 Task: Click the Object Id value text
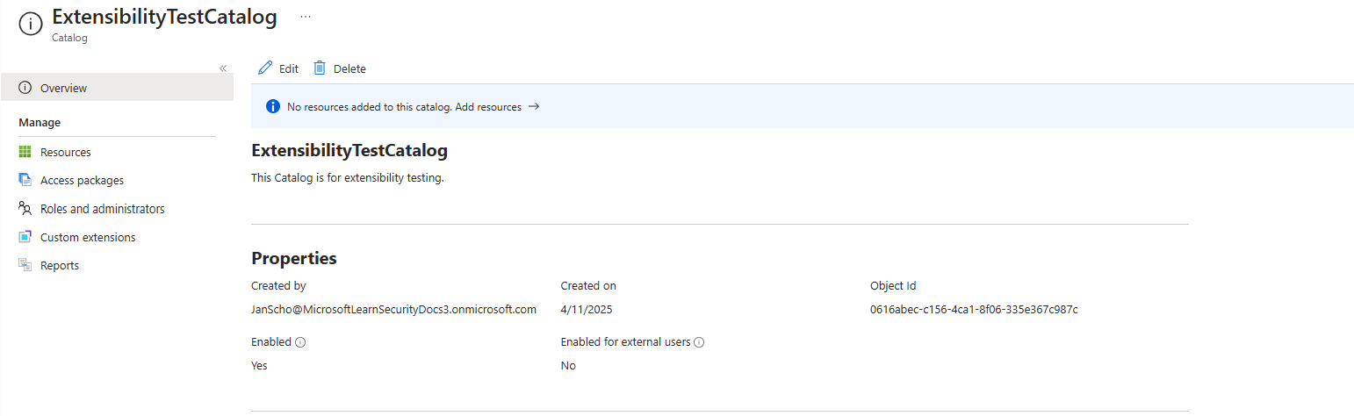pyautogui.click(x=974, y=309)
